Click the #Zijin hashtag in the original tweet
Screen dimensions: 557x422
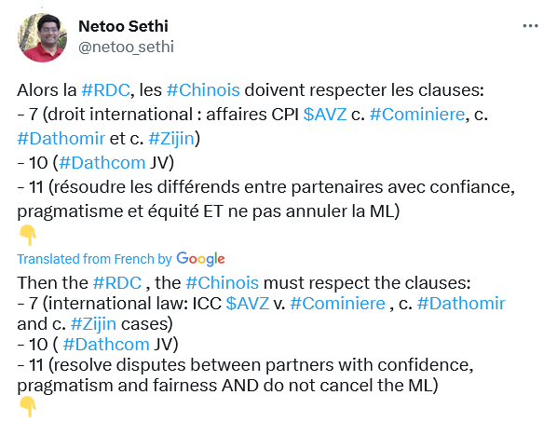pos(171,139)
